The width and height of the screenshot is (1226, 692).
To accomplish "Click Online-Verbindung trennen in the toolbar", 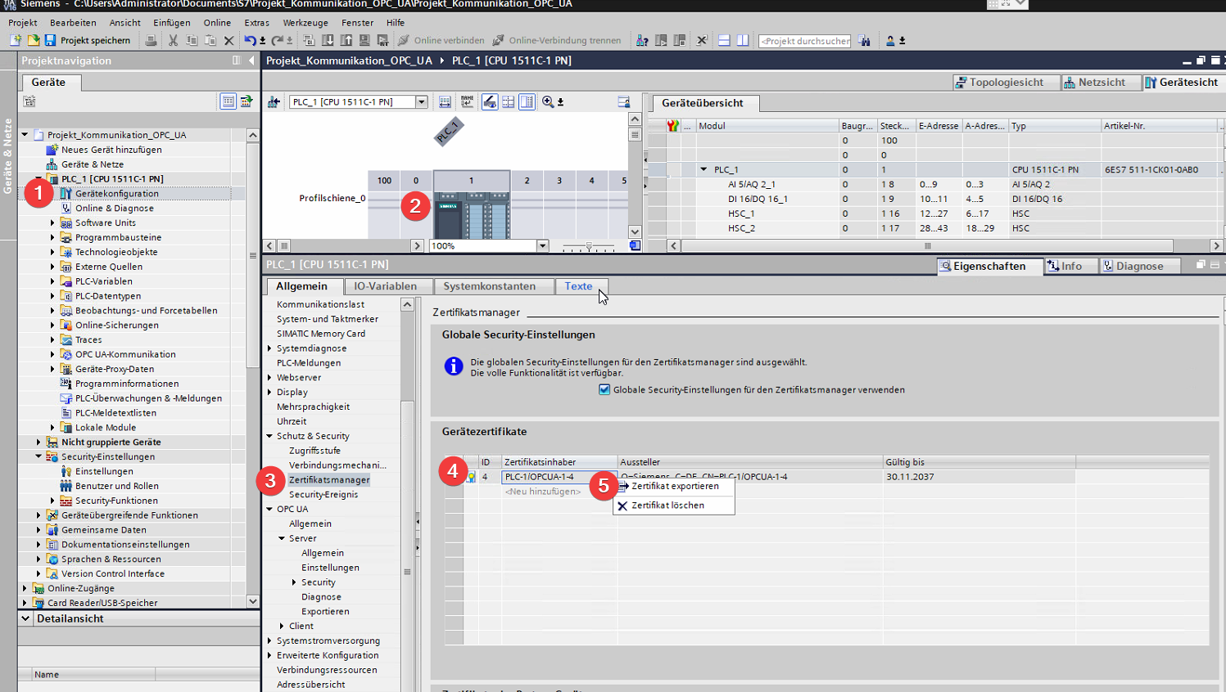I will tap(557, 40).
